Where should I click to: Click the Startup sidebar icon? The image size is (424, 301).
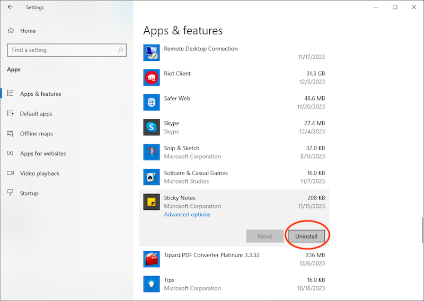point(10,193)
